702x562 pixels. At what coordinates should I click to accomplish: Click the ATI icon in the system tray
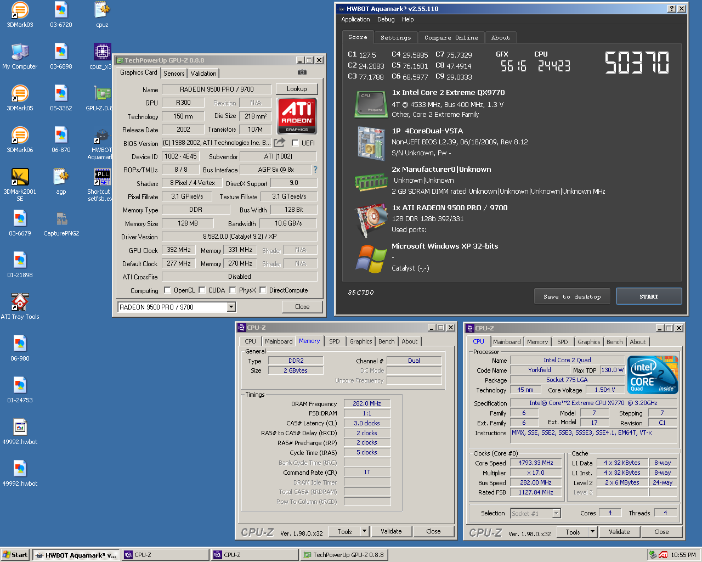pyautogui.click(x=663, y=555)
